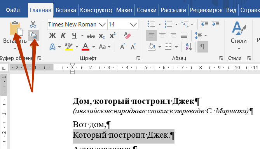Apply yellow text highlight color

pyautogui.click(x=69, y=47)
